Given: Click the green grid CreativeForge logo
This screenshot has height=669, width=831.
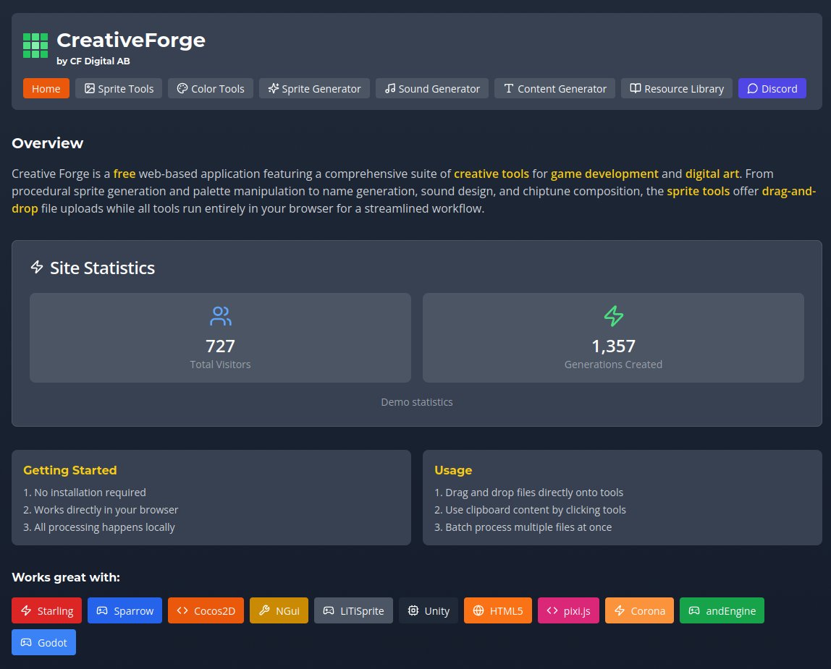Looking at the screenshot, I should (x=35, y=46).
